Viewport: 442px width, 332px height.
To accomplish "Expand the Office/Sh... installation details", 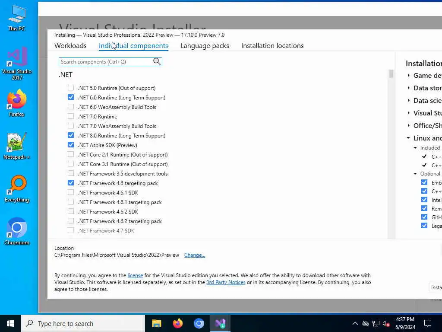I will (408, 125).
